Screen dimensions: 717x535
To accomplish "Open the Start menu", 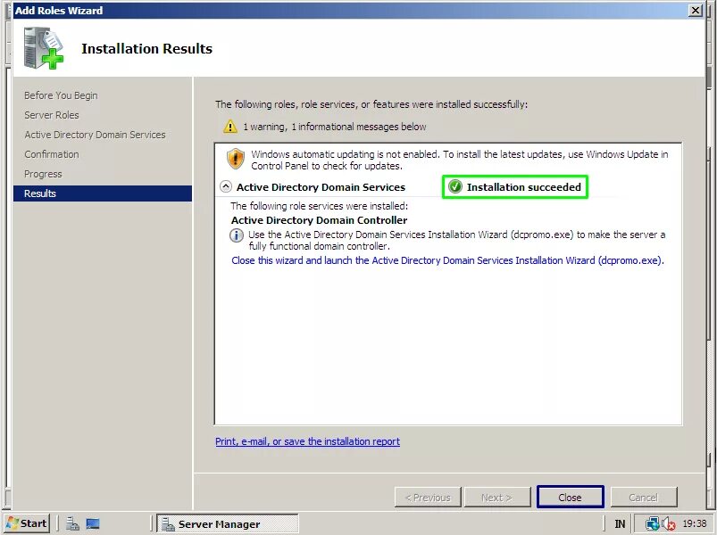I will point(28,523).
